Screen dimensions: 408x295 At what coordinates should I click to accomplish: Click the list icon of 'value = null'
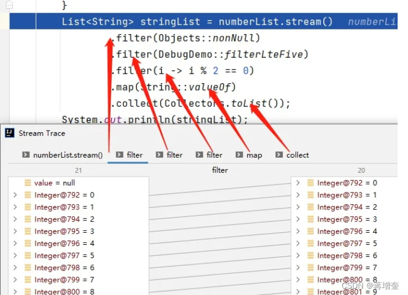click(x=28, y=182)
